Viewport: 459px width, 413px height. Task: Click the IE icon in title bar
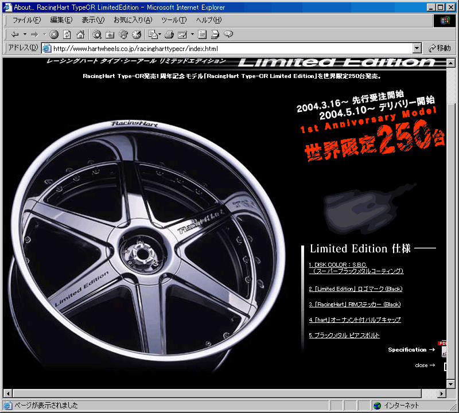[7, 7]
